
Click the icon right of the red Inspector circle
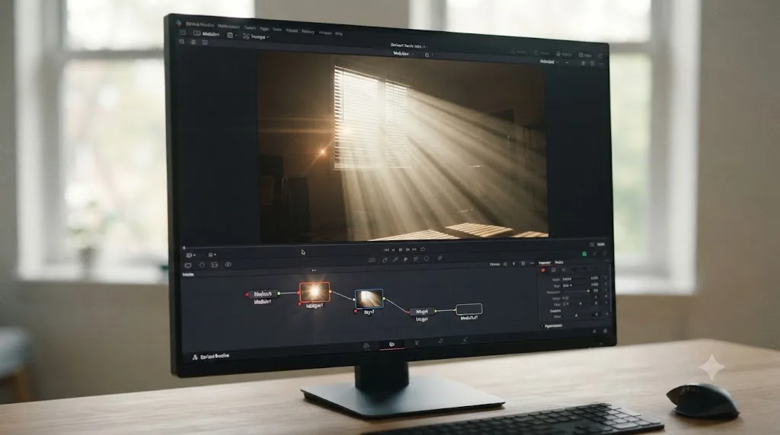pyautogui.click(x=553, y=270)
